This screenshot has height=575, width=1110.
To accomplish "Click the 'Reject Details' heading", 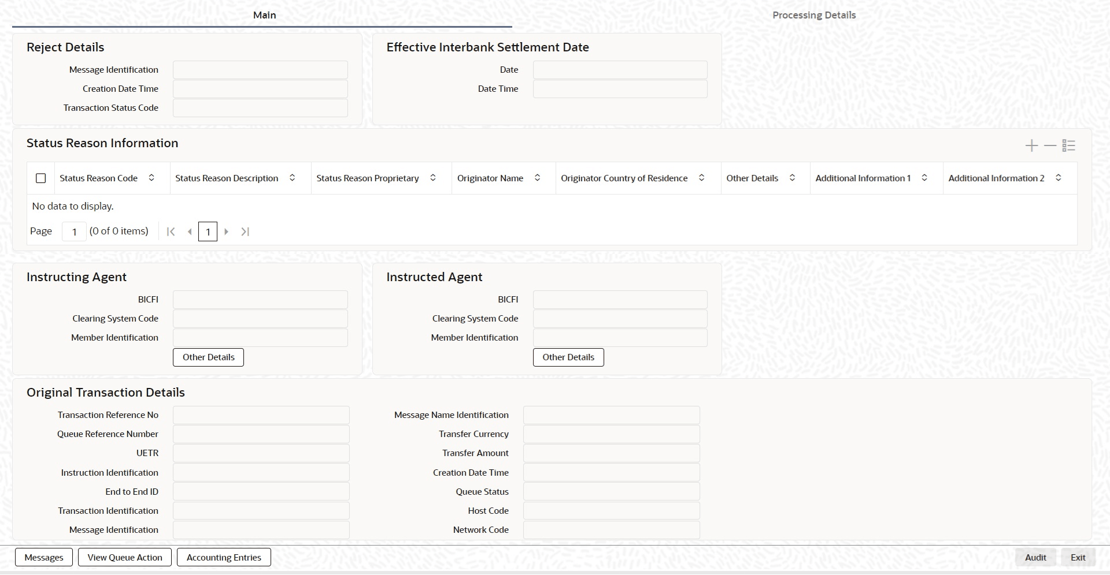I will pyautogui.click(x=65, y=47).
